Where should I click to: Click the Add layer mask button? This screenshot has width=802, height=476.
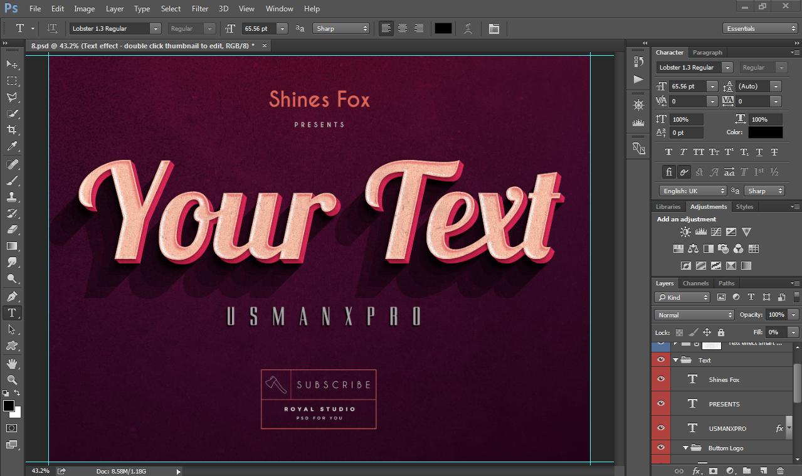(713, 470)
